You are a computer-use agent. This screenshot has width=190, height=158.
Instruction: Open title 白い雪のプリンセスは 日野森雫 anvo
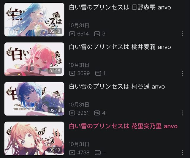(x=120, y=7)
